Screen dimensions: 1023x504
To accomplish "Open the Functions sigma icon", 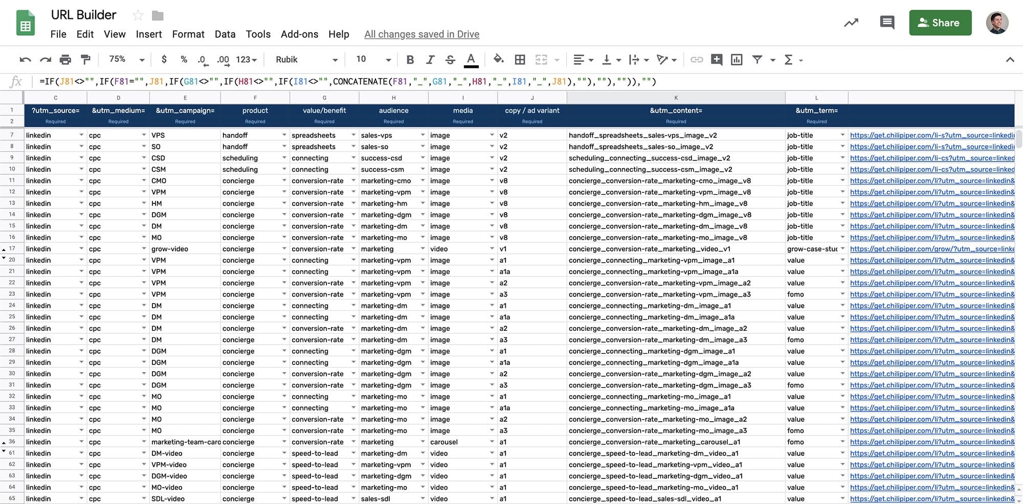I will coord(788,60).
